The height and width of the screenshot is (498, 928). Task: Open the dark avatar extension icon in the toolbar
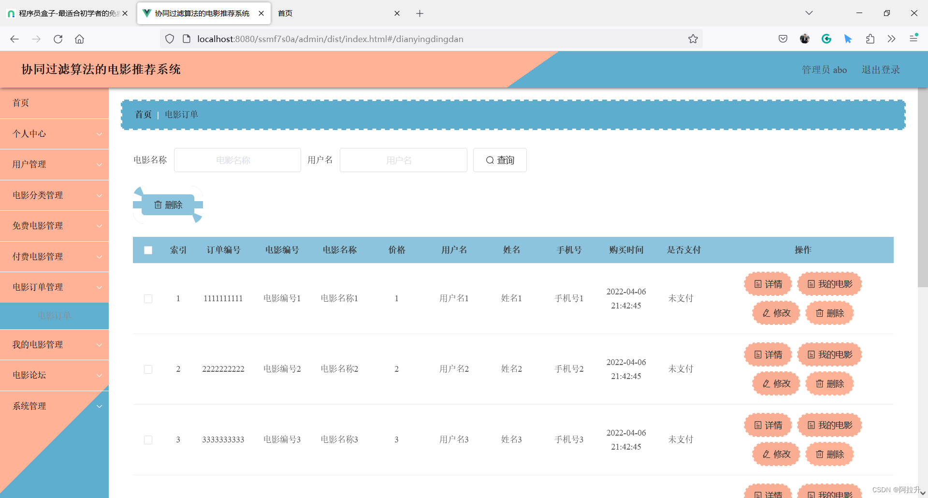click(805, 39)
